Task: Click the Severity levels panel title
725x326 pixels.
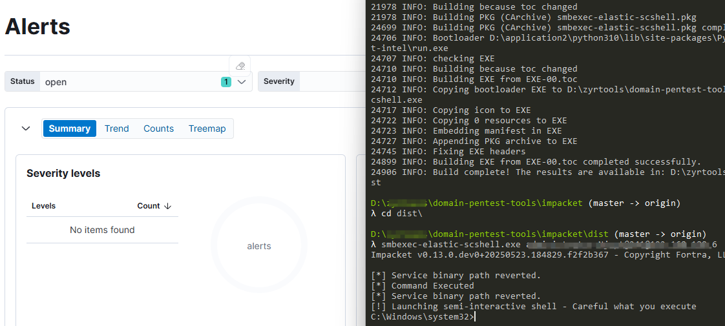Action: tap(63, 173)
